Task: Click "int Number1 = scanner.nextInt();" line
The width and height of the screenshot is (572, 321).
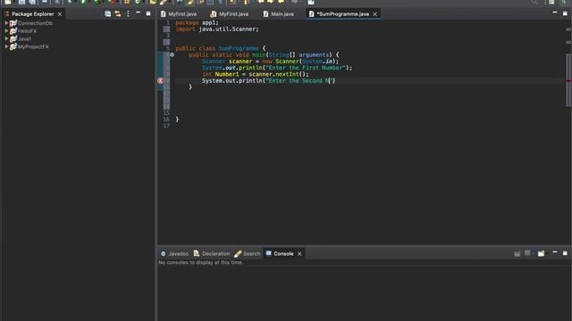Action: tap(256, 74)
